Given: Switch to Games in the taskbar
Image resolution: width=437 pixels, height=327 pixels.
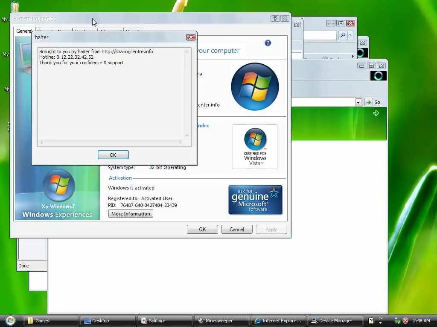Looking at the screenshot, I should [x=51, y=321].
